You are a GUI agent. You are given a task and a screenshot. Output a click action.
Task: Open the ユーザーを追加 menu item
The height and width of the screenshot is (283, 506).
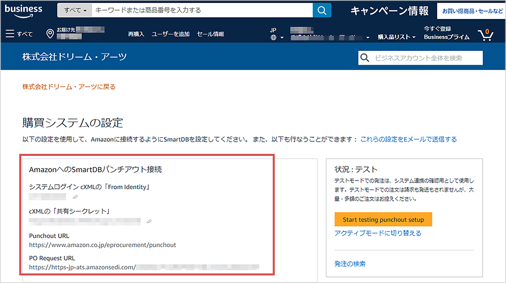pos(171,34)
